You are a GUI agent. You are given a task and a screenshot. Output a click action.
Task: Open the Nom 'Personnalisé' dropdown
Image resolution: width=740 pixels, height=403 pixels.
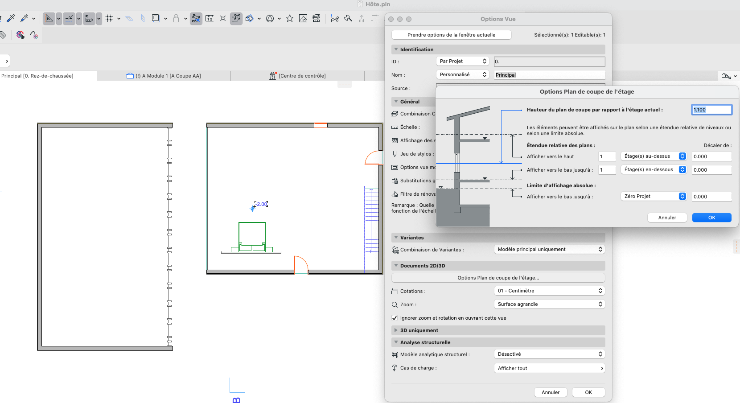(x=463, y=74)
